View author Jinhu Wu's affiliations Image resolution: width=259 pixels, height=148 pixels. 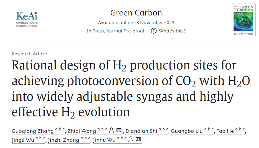[104, 140]
